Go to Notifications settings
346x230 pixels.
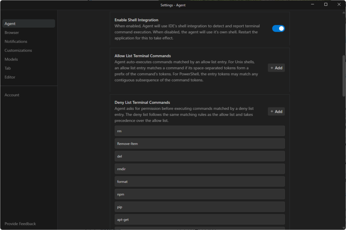pos(16,41)
